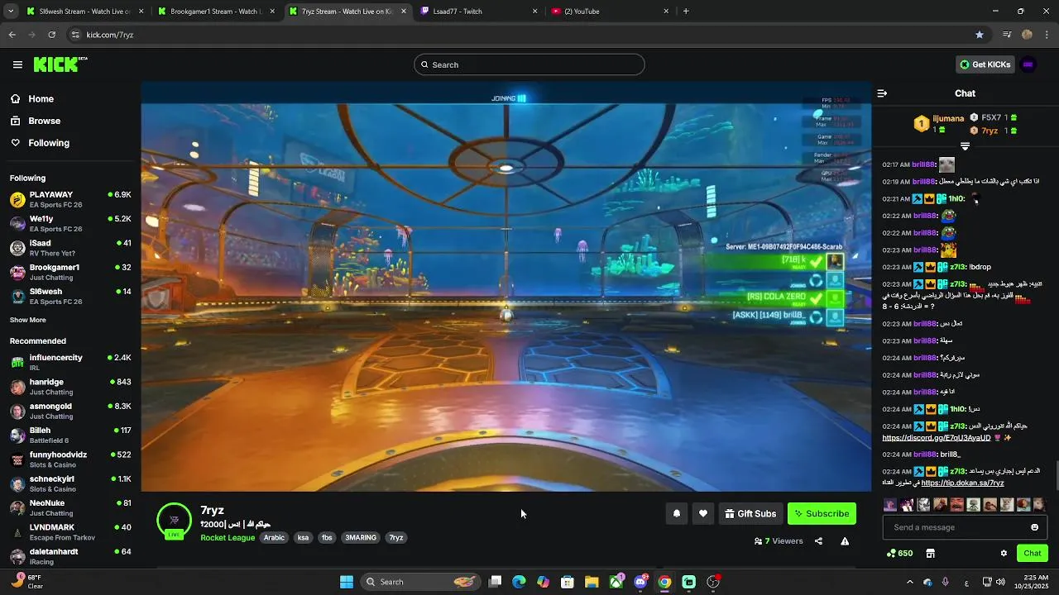
Task: Click the Get KICKs button
Action: (985, 64)
